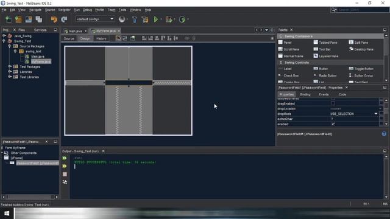The image size is (390, 219).
Task: Click the Search field at top right
Action: 363,10
